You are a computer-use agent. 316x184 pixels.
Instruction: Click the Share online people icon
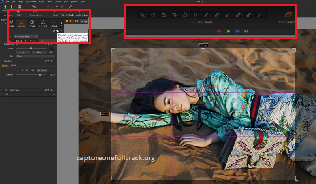coord(34,7)
